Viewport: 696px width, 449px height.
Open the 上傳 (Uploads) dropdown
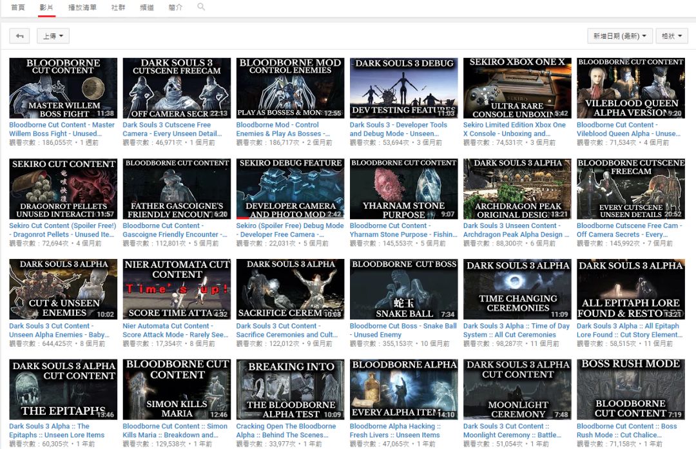(53, 36)
